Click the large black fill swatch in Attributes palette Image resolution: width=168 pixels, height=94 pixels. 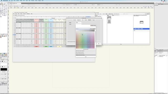tap(4, 69)
